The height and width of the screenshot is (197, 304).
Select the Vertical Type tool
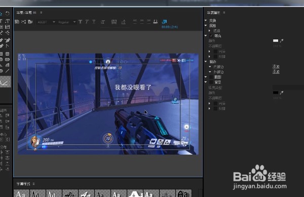click(x=7, y=21)
